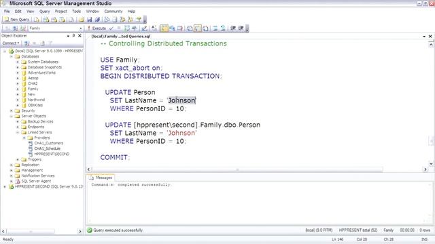Image resolution: width=435 pixels, height=244 pixels.
Task: Toggle Include Client Statistics
Action: tap(172, 28)
